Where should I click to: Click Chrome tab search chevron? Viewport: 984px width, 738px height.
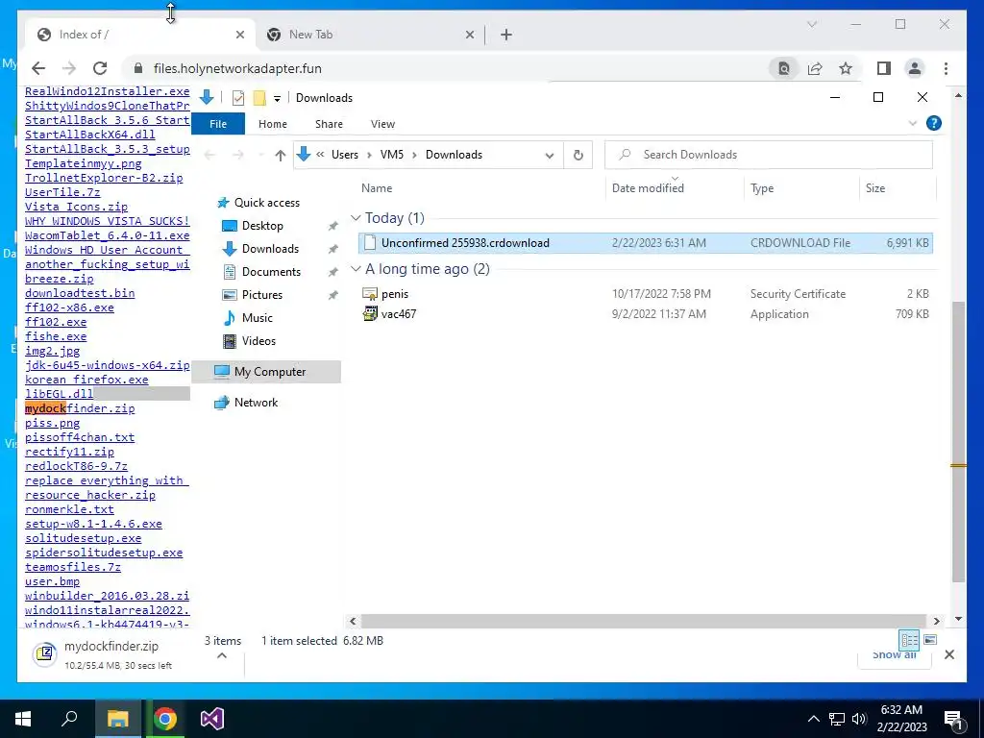click(x=812, y=24)
